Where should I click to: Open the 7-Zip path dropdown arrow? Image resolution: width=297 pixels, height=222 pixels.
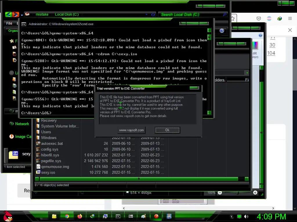247,73
